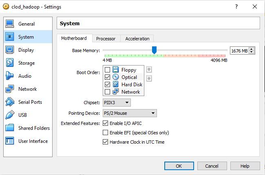The width and height of the screenshot is (265, 175).
Task: Open the Acceleration tab
Action: click(x=137, y=39)
